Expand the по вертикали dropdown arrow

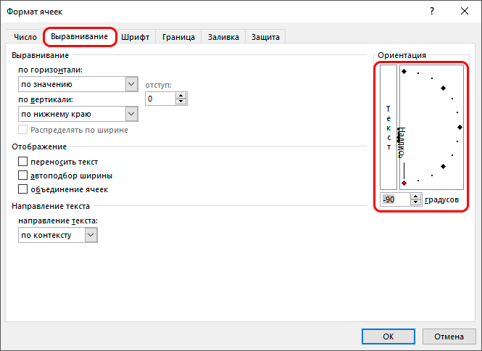click(132, 114)
